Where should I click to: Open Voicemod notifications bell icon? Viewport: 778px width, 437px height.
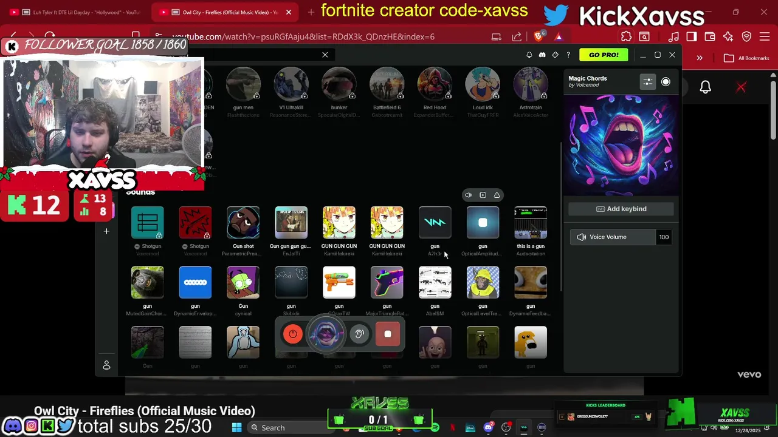click(x=529, y=55)
